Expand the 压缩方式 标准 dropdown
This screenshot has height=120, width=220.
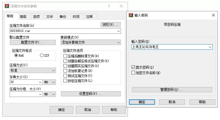click(x=33, y=70)
